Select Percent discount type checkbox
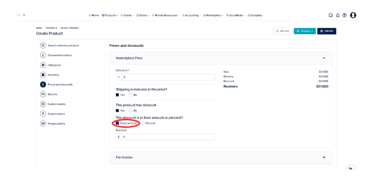The width and height of the screenshot is (376, 188). coord(143,123)
